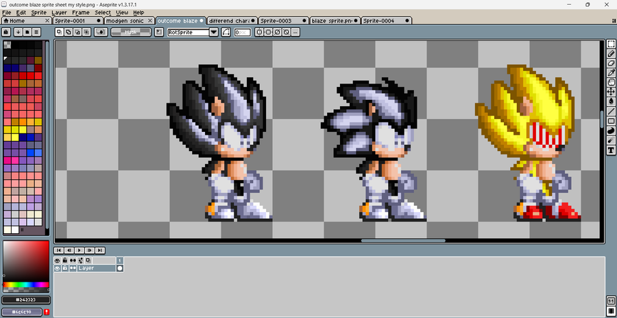Click the RotSprite rotation algorithm field
The image size is (617, 318).
[x=189, y=32]
